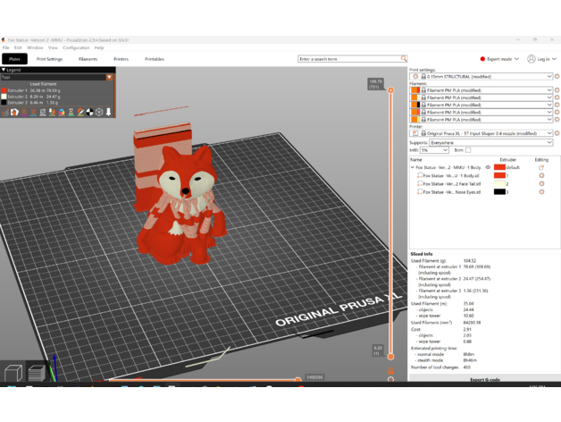Open gear icon beside second filament preset
The image size is (561, 422).
tap(557, 97)
